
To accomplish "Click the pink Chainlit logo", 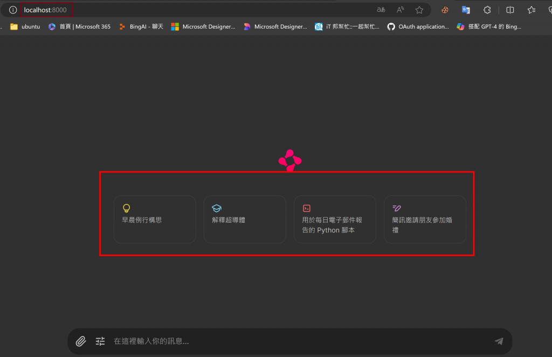I will click(x=290, y=160).
